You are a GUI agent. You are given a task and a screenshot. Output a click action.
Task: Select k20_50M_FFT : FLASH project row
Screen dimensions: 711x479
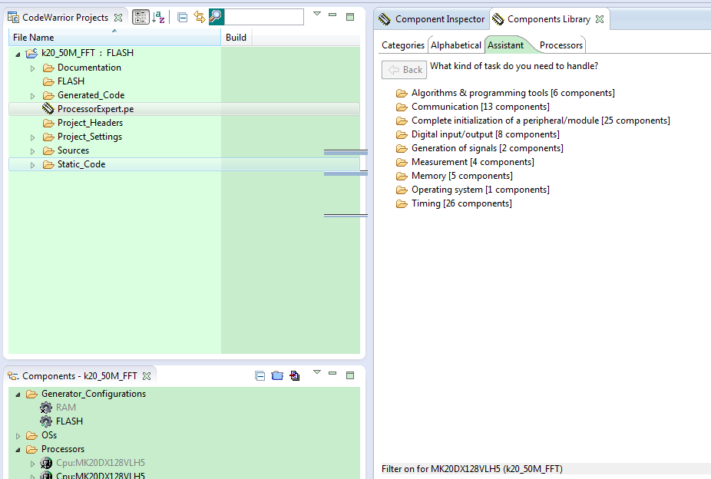(88, 53)
